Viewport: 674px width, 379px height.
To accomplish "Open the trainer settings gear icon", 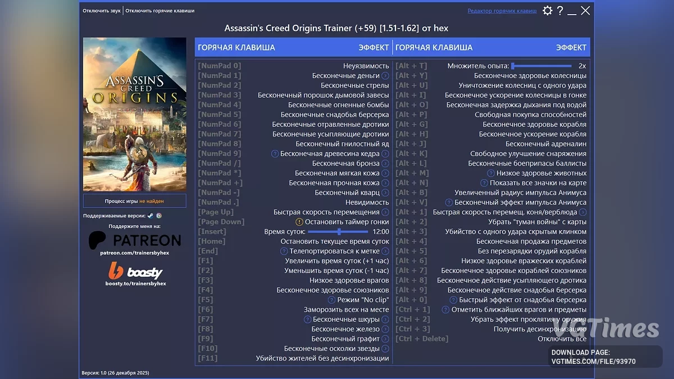I will click(547, 11).
